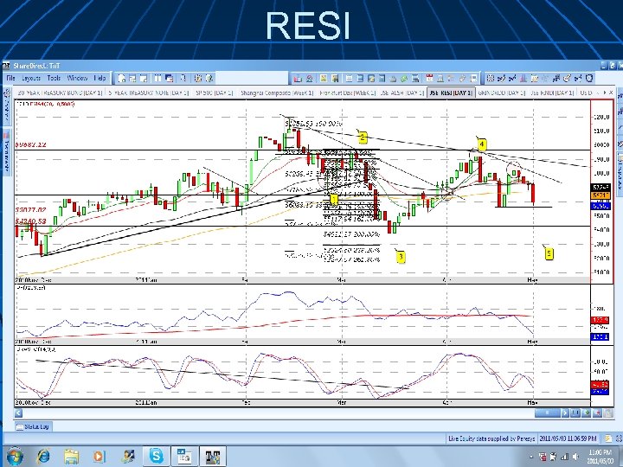Switch to the Shanghai Composite tab
This screenshot has height=467, width=623.
(x=277, y=93)
